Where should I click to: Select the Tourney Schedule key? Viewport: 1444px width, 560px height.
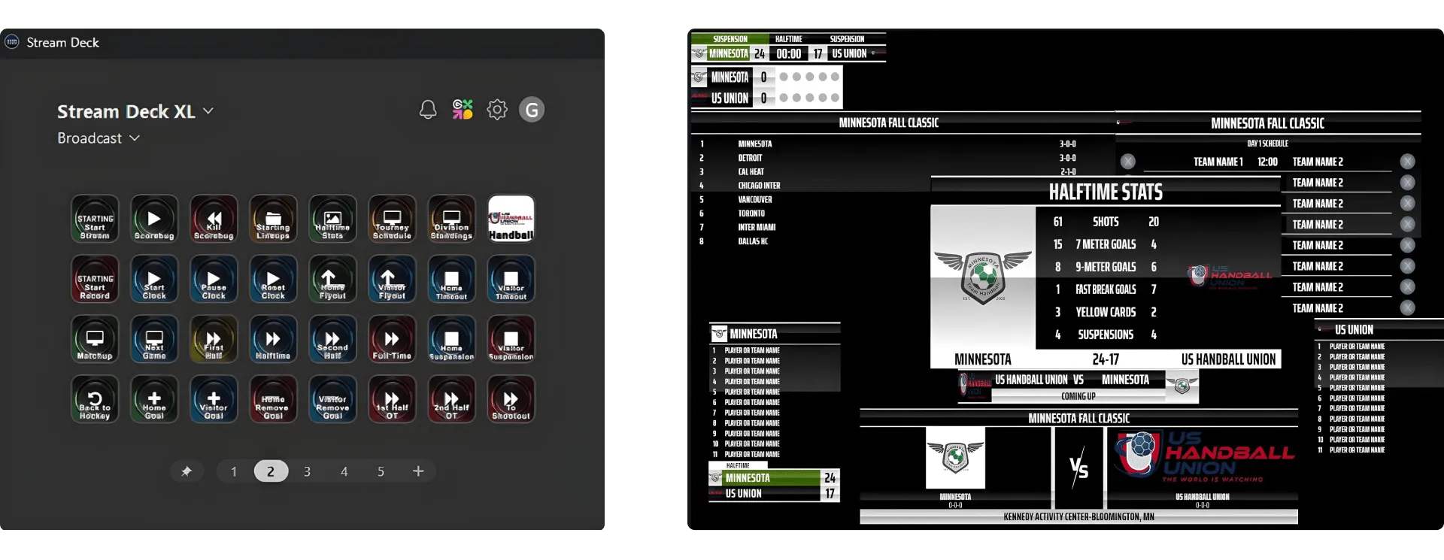(x=392, y=219)
